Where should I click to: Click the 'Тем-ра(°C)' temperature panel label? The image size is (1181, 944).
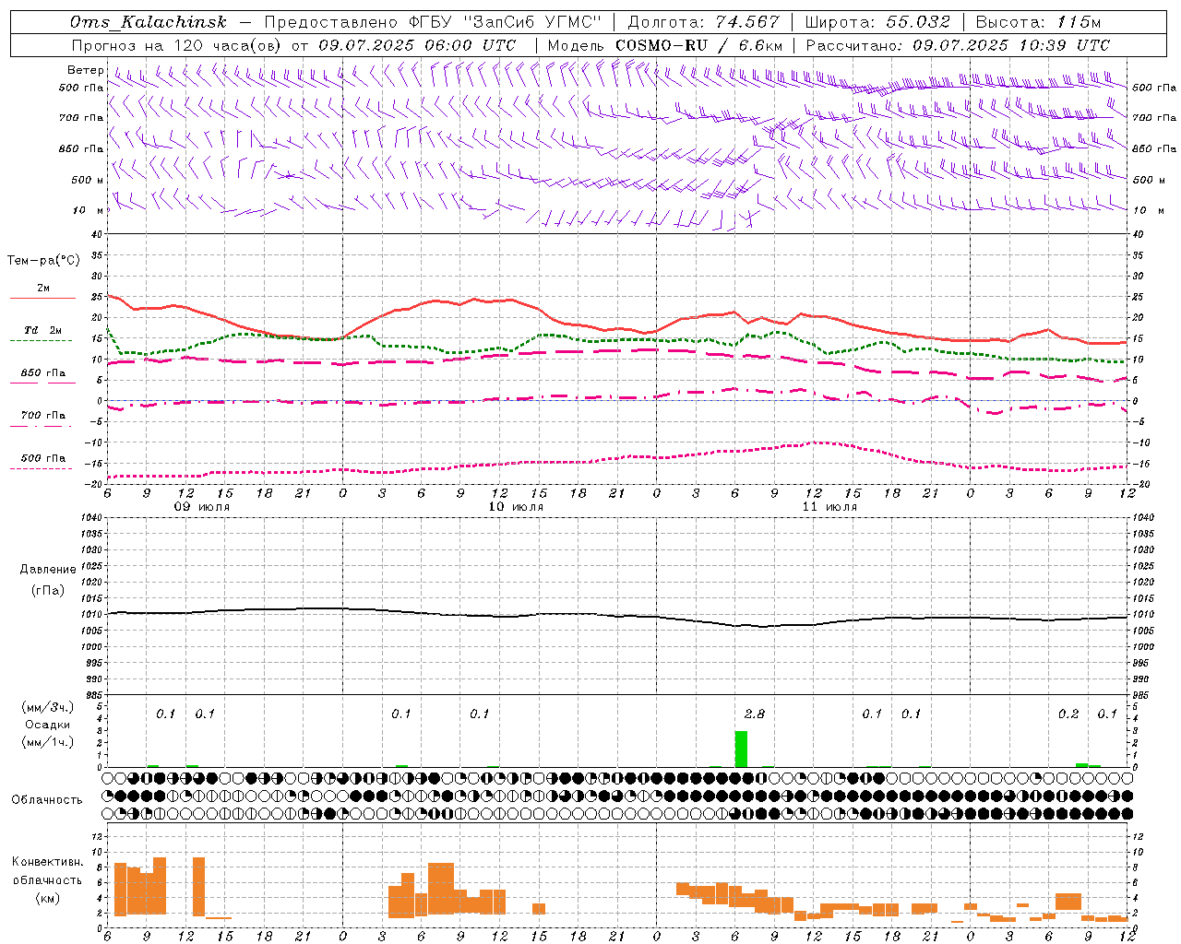pos(43,261)
